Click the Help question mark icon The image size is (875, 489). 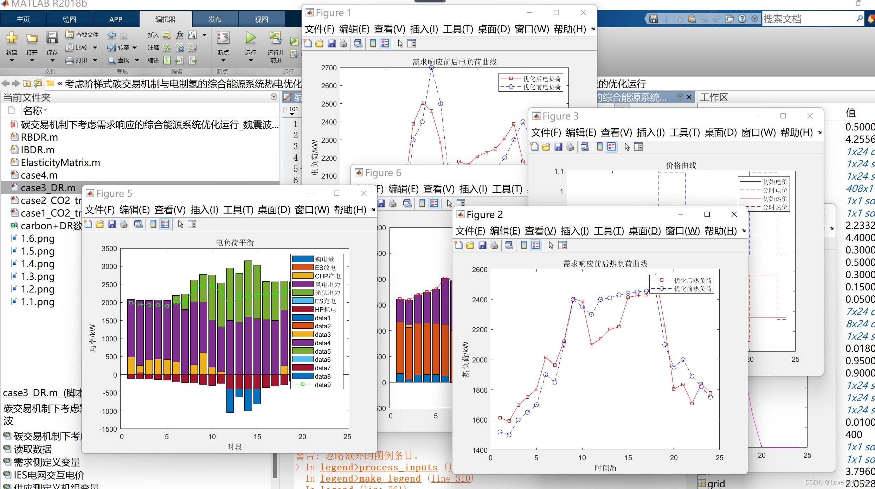click(x=742, y=19)
